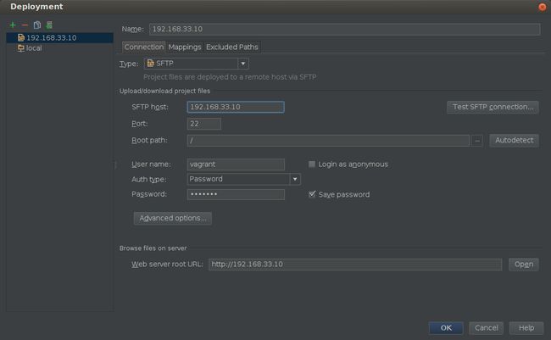
Task: Click the green use-as-default server icon
Action: (x=49, y=25)
